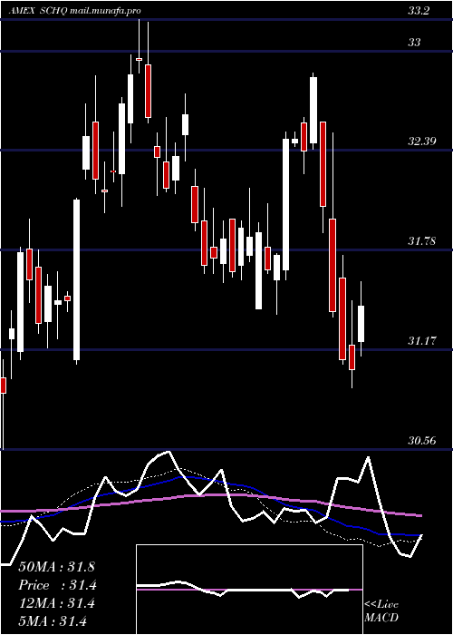The width and height of the screenshot is (453, 635).
Task: Click inside the MACD inset chart box
Action: [x=249, y=590]
